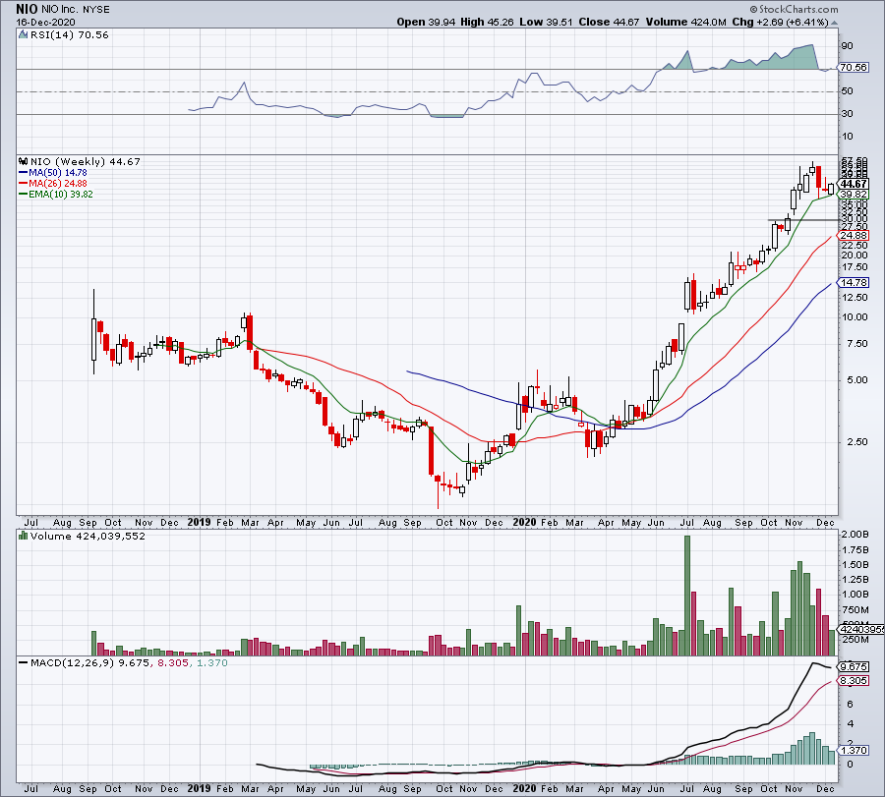This screenshot has width=885, height=797.
Task: Select the green EMA(10) line swatch in legend
Action: (24, 194)
